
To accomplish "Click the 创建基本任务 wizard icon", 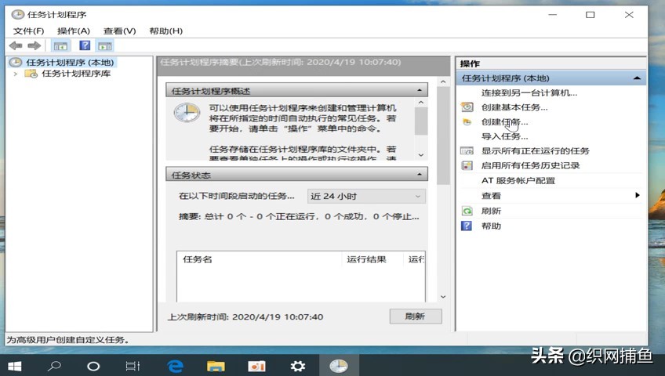I will click(x=467, y=107).
